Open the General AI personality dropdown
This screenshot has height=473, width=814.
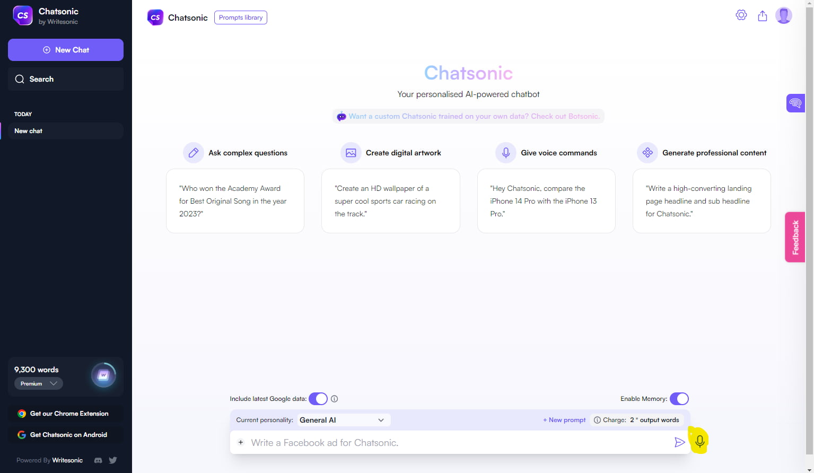(343, 419)
